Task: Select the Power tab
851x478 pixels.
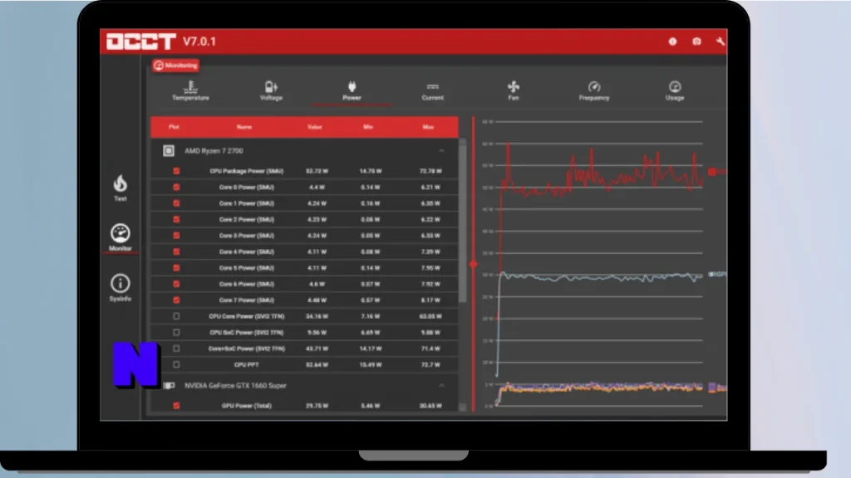Action: click(352, 90)
